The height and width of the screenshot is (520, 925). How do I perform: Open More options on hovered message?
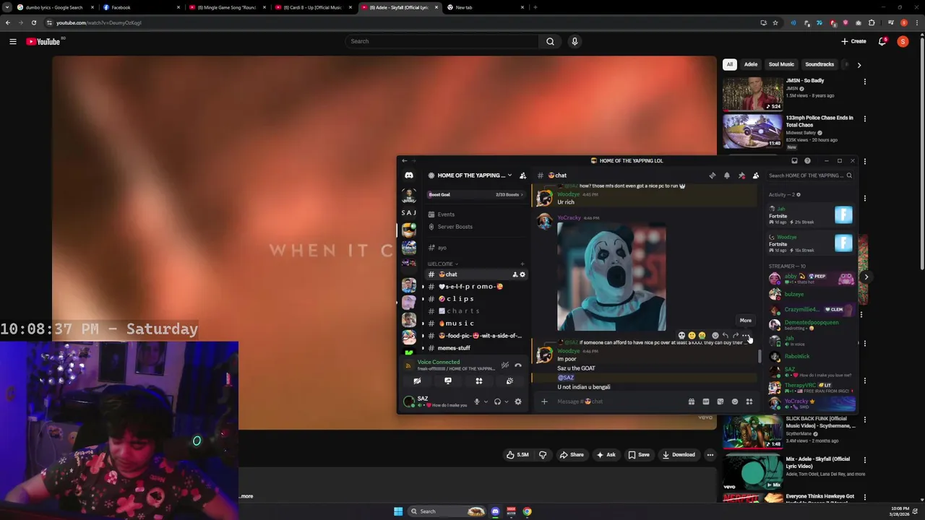[x=746, y=336]
